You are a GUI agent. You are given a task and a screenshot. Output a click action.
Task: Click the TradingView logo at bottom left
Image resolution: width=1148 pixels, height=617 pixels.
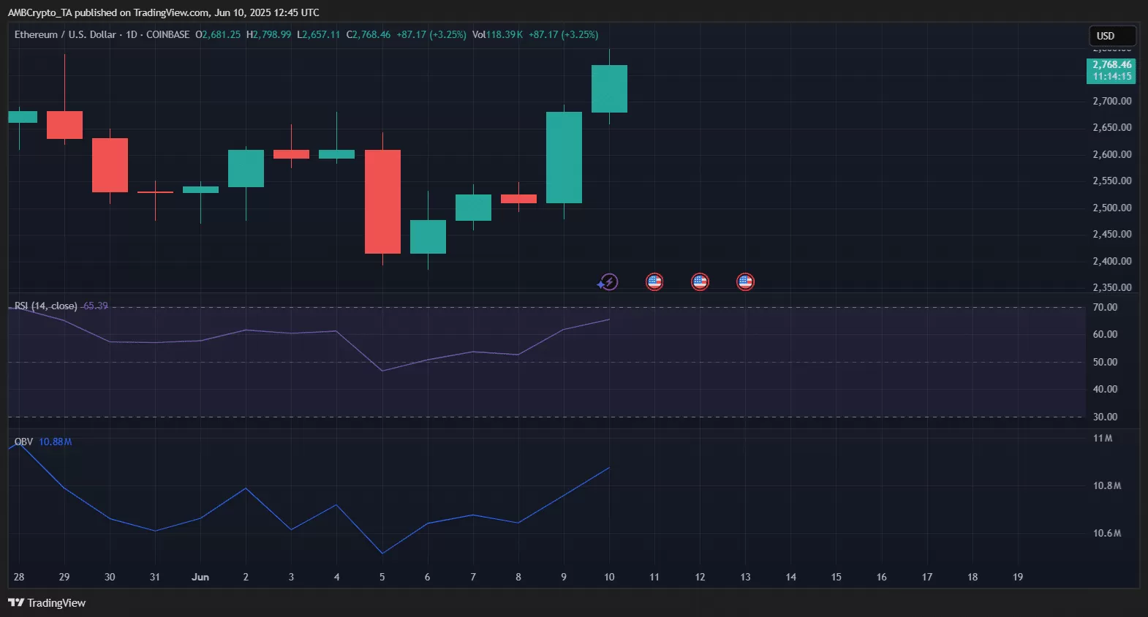pyautogui.click(x=47, y=603)
